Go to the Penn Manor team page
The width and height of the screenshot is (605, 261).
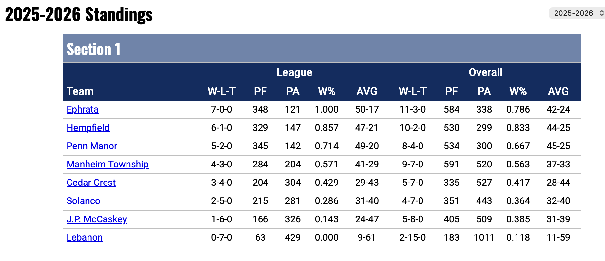click(92, 146)
